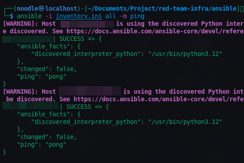Click the "all" argument in the command
Image resolution: width=244 pixels, height=163 pixels.
[x=111, y=16]
